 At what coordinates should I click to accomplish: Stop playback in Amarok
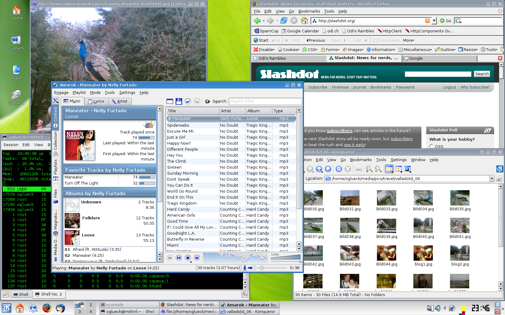click(188, 258)
